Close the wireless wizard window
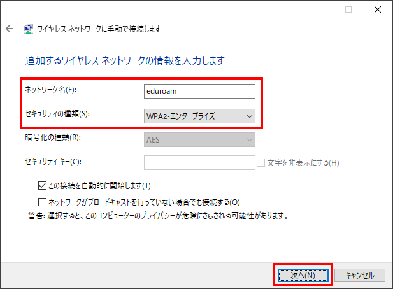The image size is (393, 289). coord(378,10)
